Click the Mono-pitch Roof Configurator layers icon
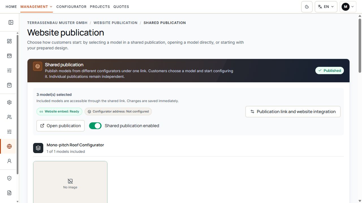Viewport: 362px width, 203px height. click(38, 148)
